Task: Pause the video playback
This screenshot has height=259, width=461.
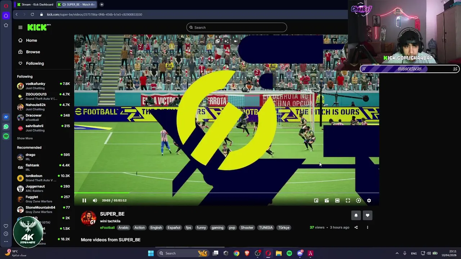Action: 84,200
